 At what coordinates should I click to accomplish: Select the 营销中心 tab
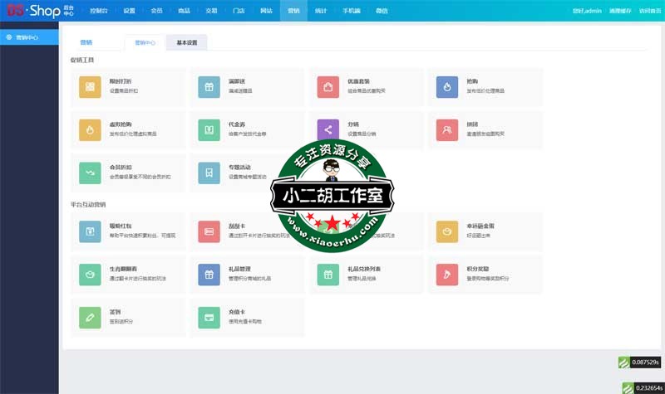(x=145, y=42)
